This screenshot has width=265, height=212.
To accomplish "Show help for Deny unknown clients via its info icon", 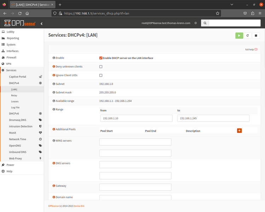I will tap(54, 66).
